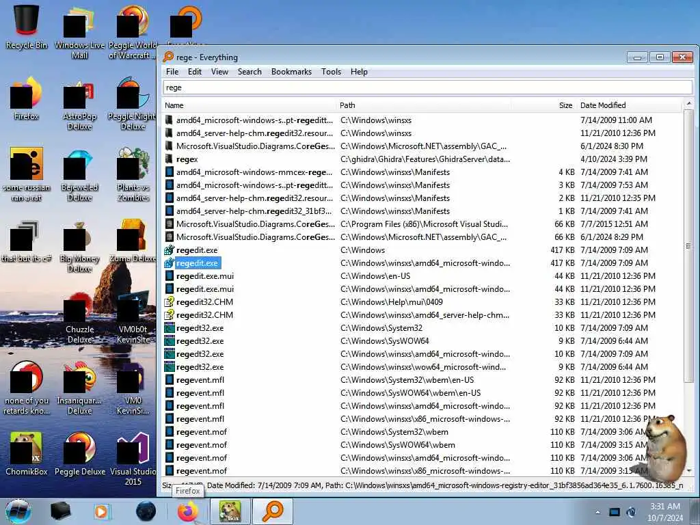
Task: Click the search box containing 'rege'
Action: point(428,87)
